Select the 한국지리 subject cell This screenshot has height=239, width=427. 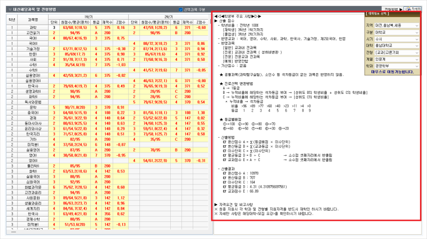(x=33, y=134)
